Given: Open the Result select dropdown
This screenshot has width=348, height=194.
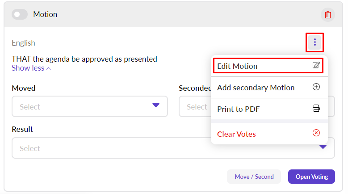Looking at the screenshot, I should click(165, 148).
